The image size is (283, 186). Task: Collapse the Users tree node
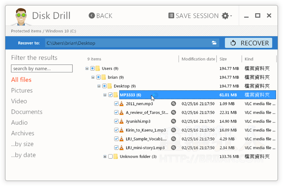[87, 69]
